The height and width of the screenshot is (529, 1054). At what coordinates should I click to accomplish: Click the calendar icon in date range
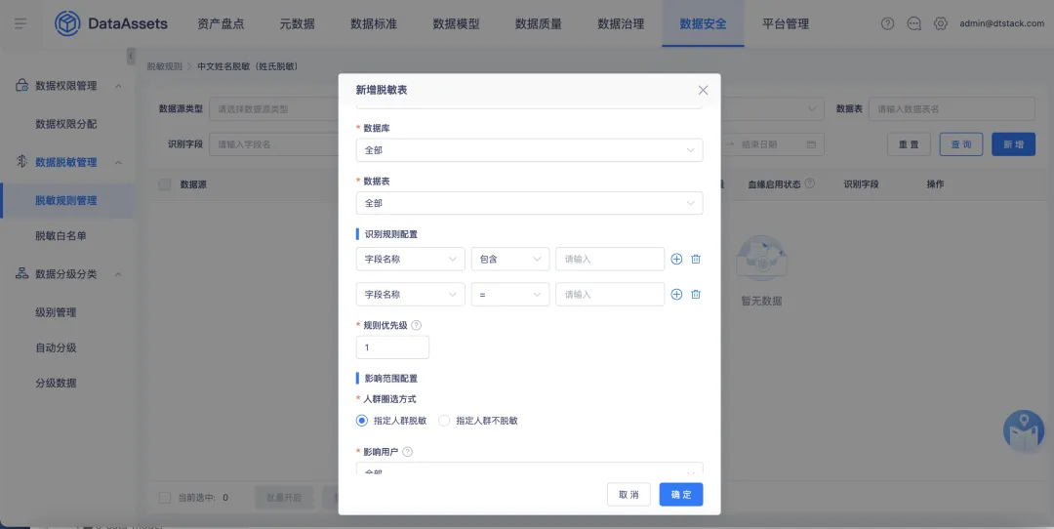811,144
